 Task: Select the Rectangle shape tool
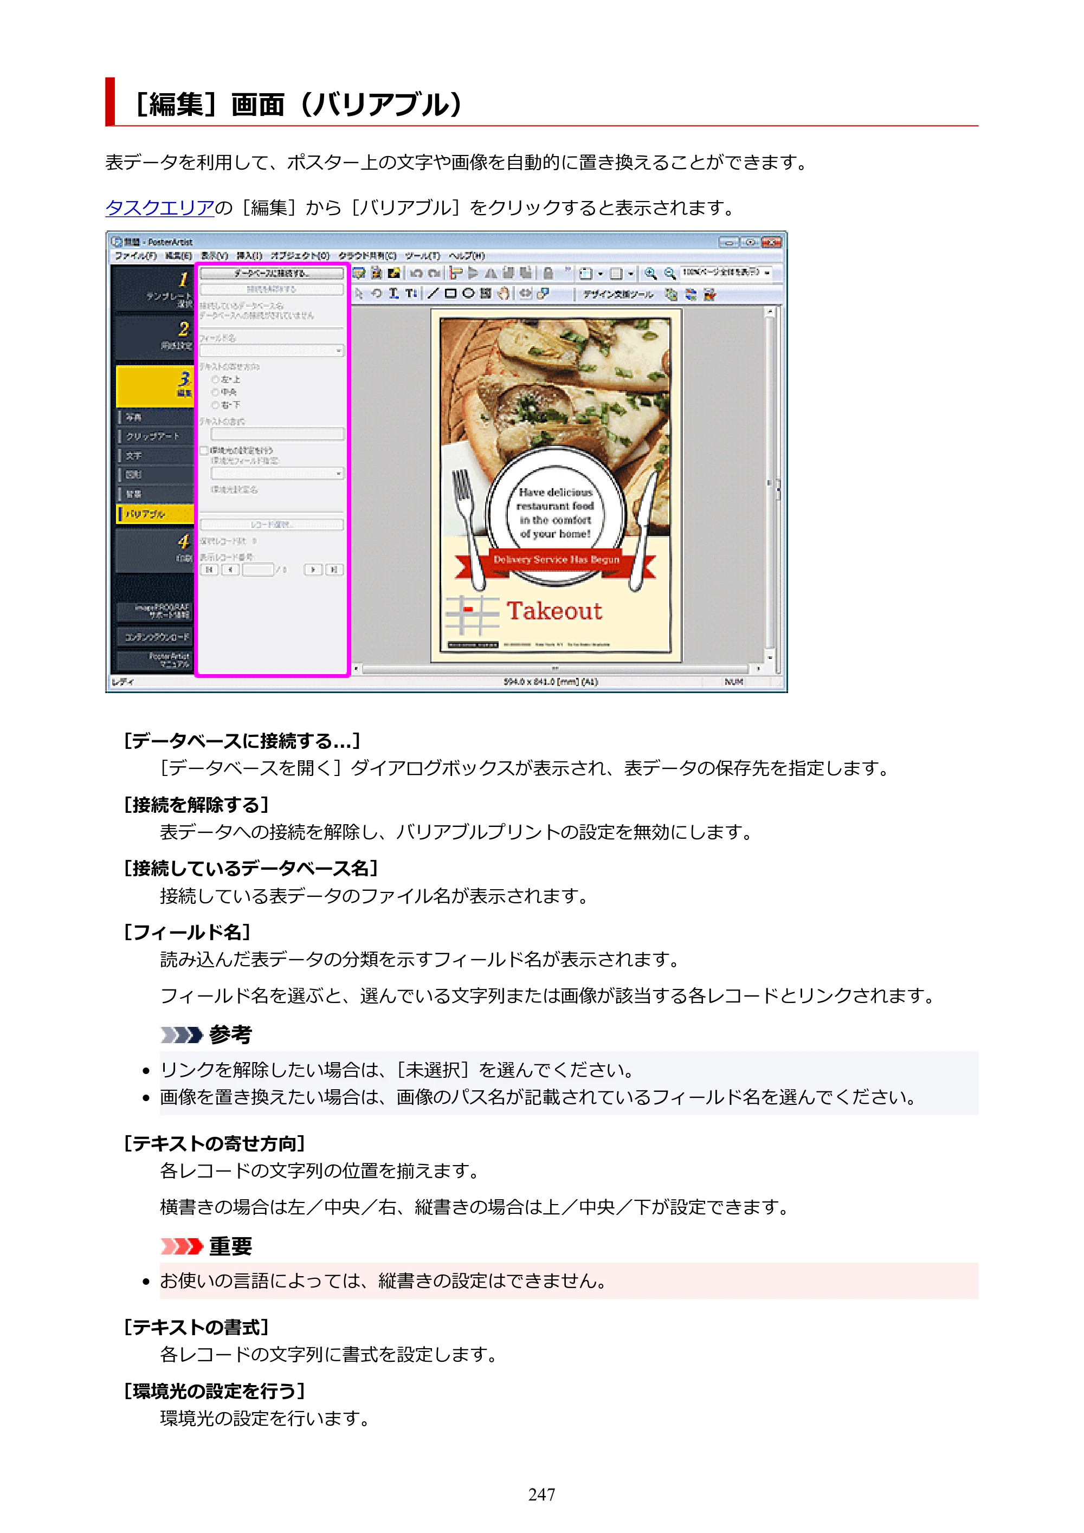coord(451,293)
